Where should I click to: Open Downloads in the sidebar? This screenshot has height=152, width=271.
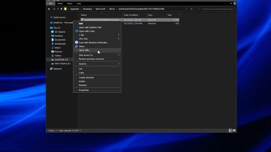coord(60,44)
